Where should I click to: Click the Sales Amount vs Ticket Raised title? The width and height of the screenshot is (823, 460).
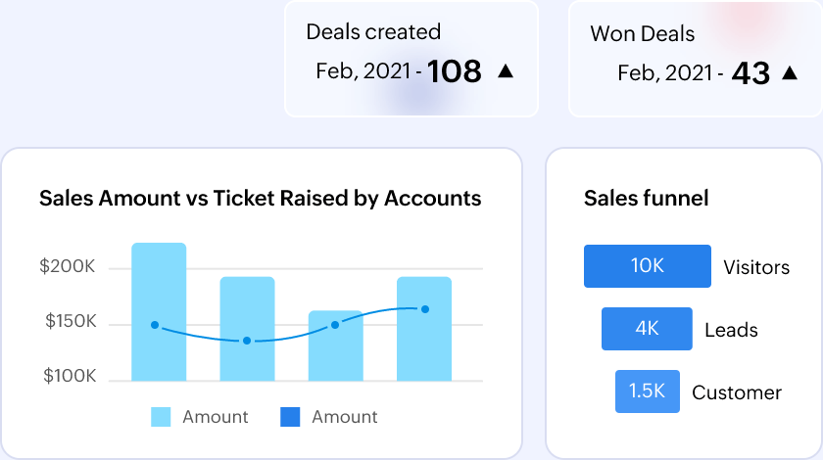point(260,199)
